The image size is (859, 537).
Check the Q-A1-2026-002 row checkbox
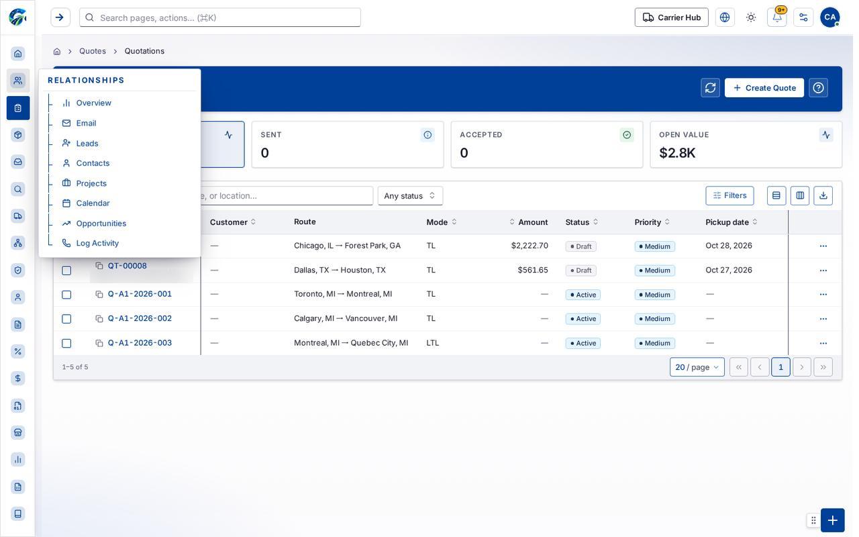[x=66, y=319]
